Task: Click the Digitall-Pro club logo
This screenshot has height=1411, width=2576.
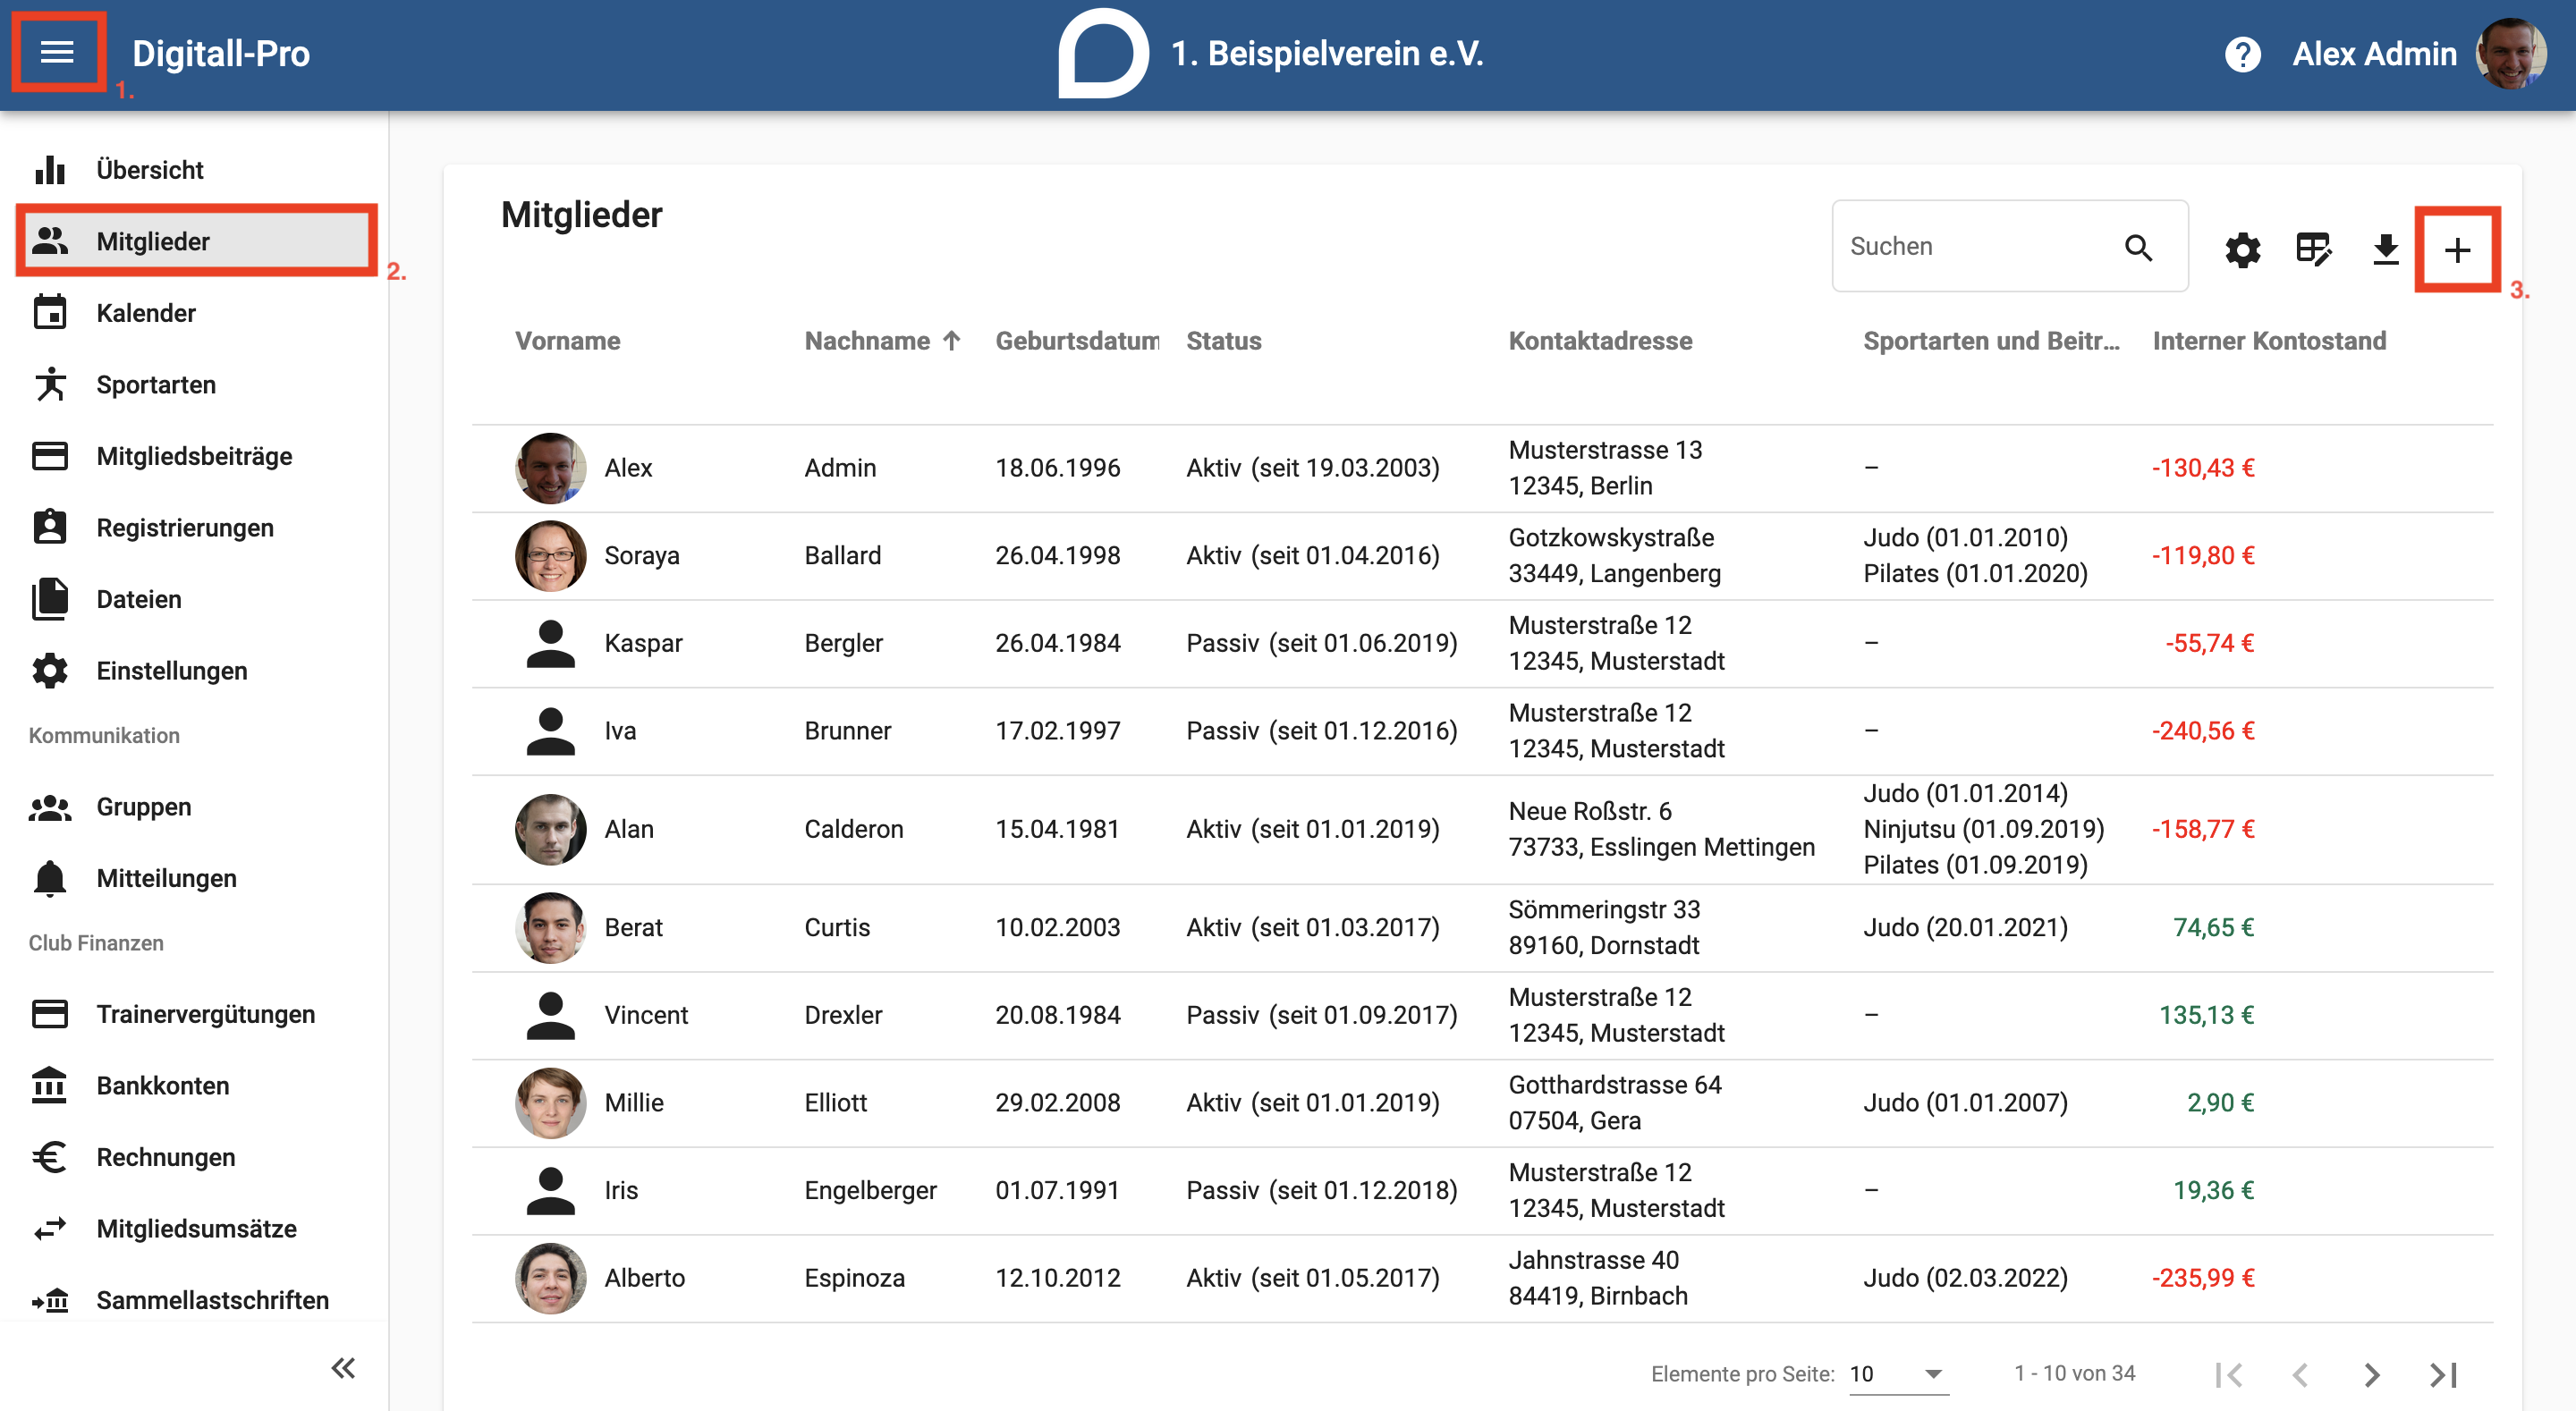Action: [1103, 54]
